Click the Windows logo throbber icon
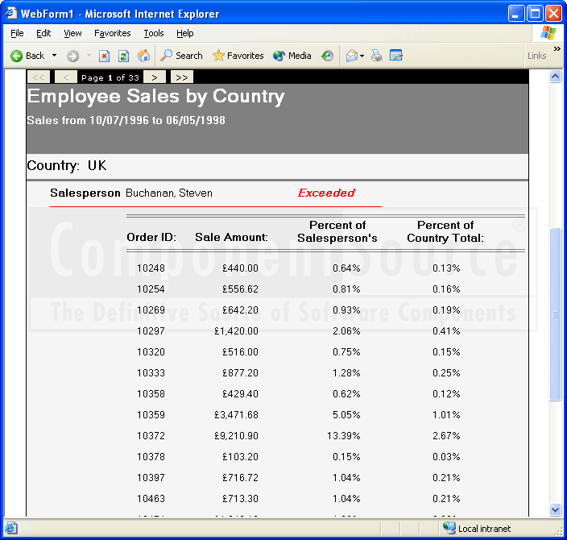567x540 pixels. 548,33
